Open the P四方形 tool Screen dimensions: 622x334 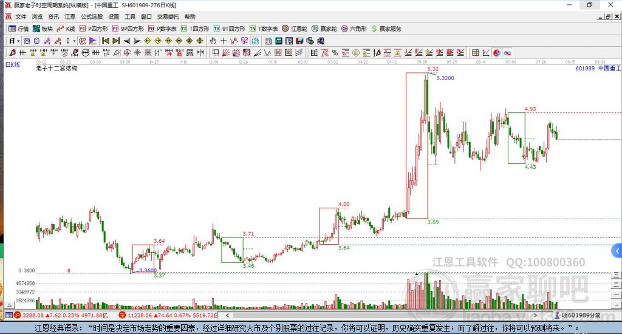[94, 29]
